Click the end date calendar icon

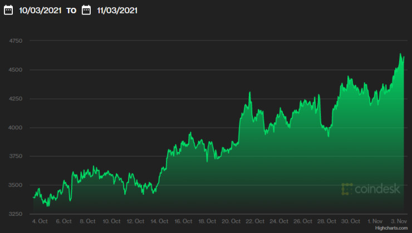(86, 10)
